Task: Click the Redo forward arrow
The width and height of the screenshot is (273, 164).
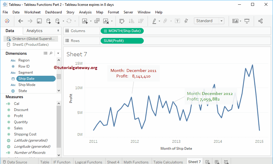Action: pos(30,21)
